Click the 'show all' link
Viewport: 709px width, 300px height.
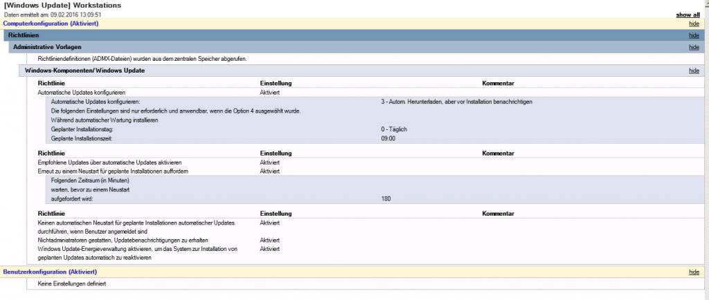click(688, 15)
